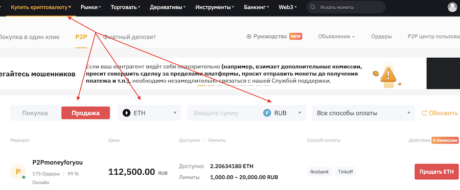Screen dimensions: 460x190
Task: Click the Доступно column header
Action: 190,140
